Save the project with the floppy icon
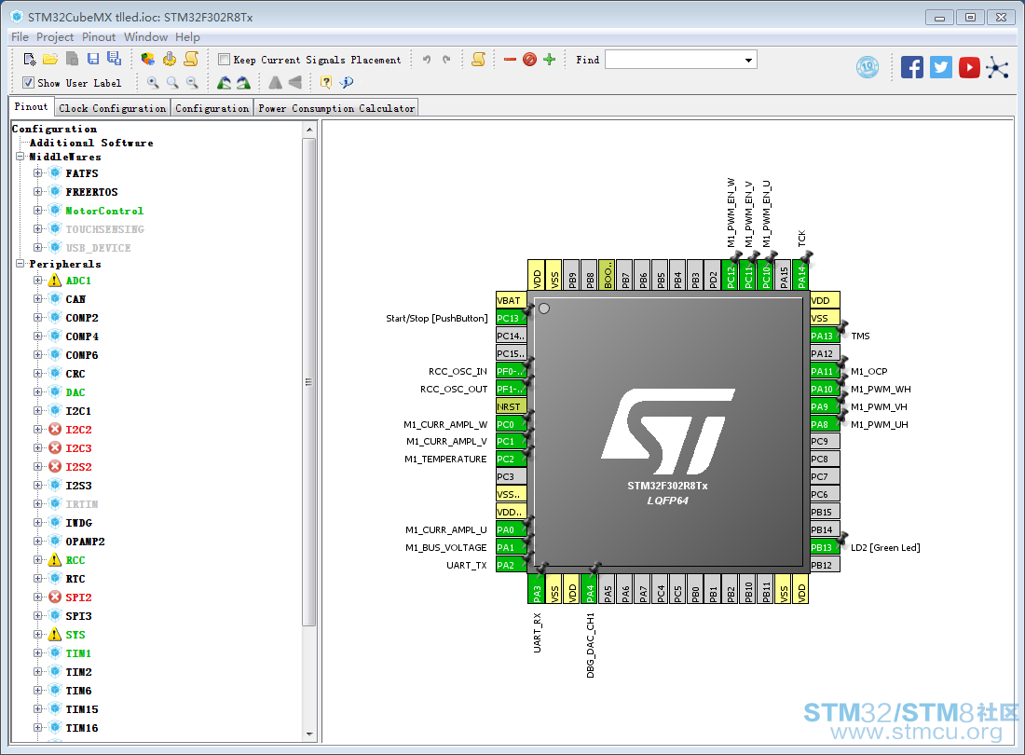 93,59
